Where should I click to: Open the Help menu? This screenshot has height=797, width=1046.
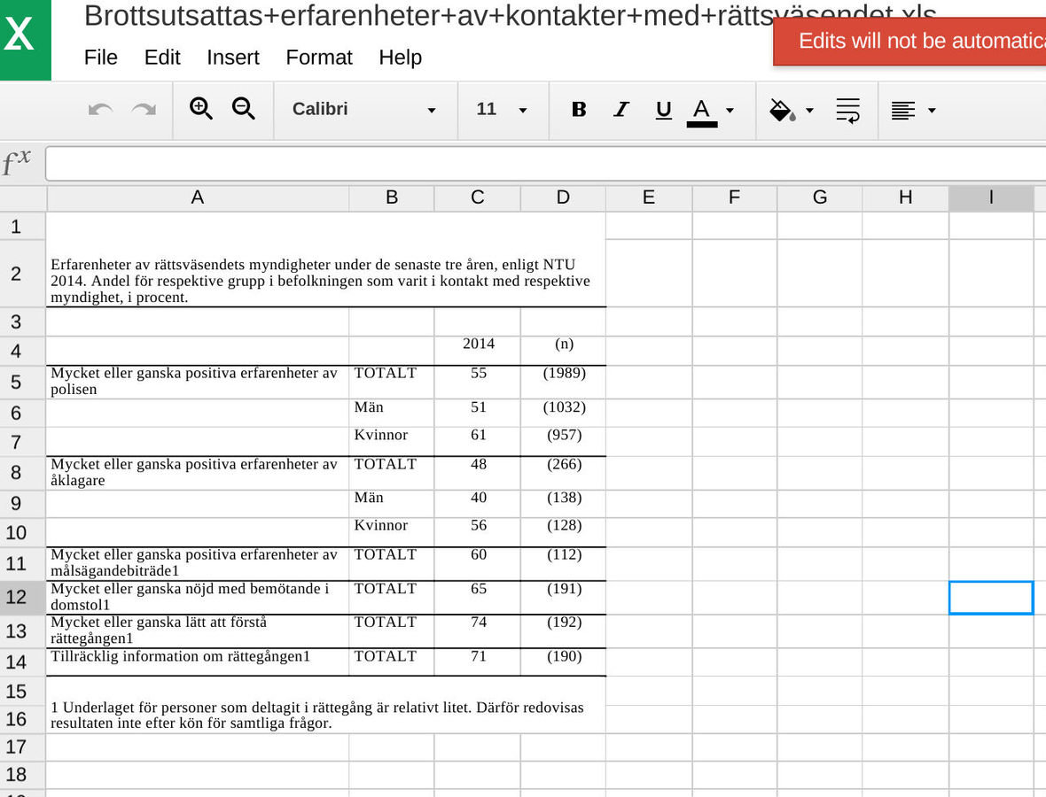tap(401, 58)
